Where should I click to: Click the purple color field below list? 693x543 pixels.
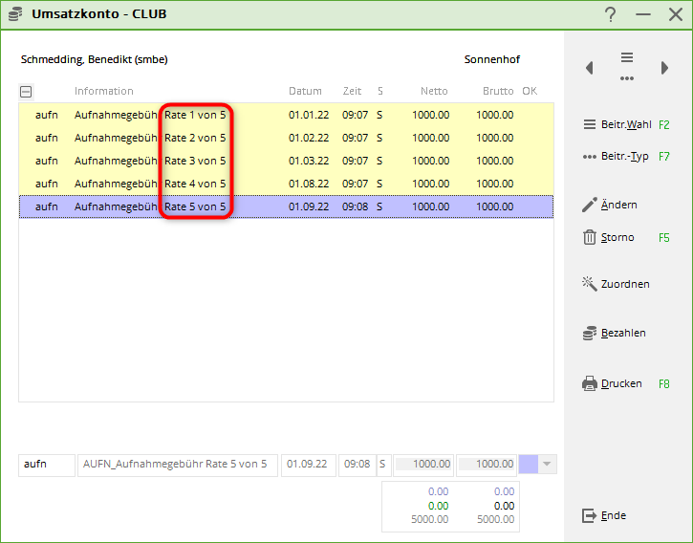click(528, 465)
